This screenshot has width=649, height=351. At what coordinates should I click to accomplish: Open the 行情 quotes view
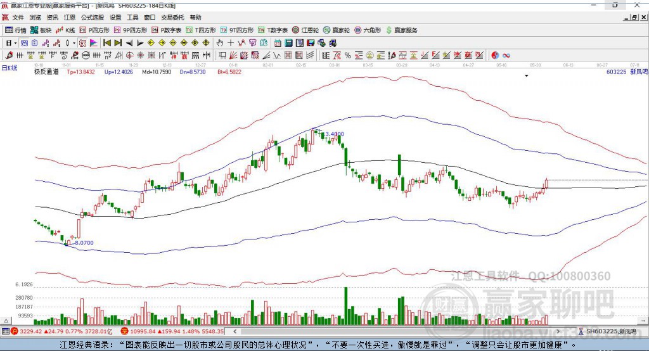point(15,30)
